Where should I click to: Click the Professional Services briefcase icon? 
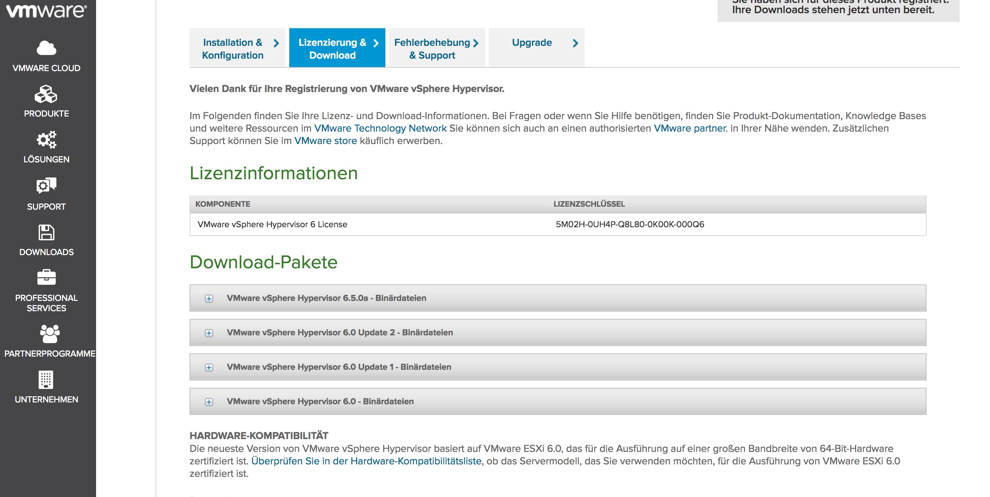tap(46, 277)
